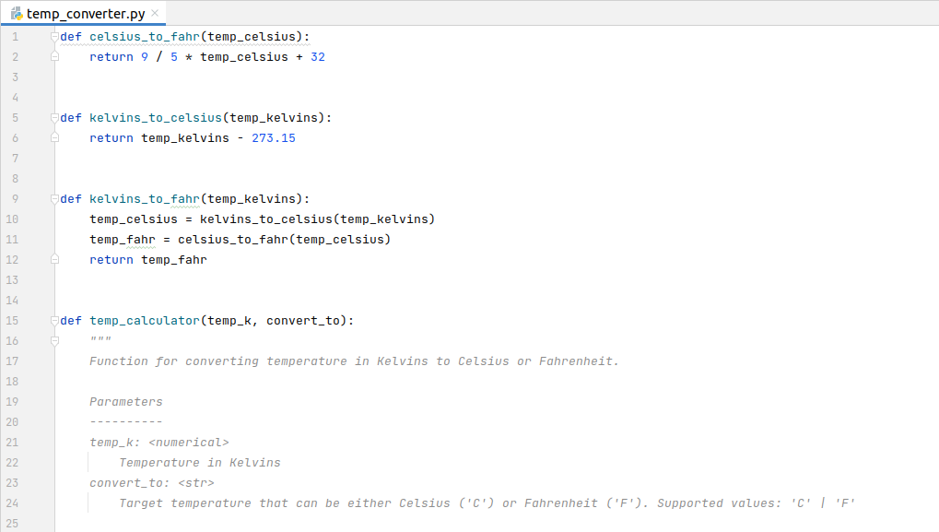Click line number 10 in the gutter
This screenshot has height=532, width=939.
[x=12, y=219]
